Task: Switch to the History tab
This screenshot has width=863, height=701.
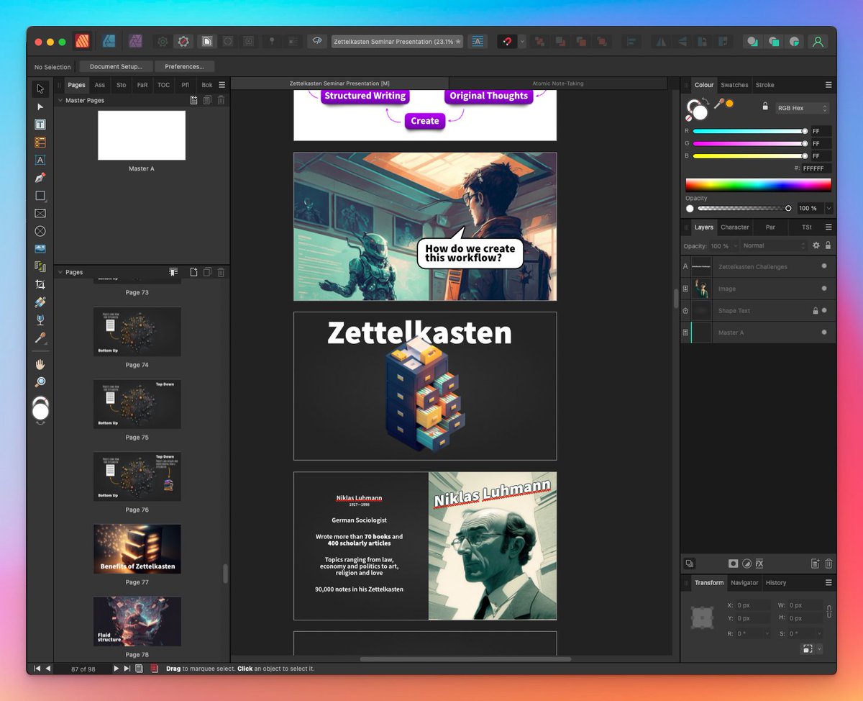Action: click(x=775, y=582)
